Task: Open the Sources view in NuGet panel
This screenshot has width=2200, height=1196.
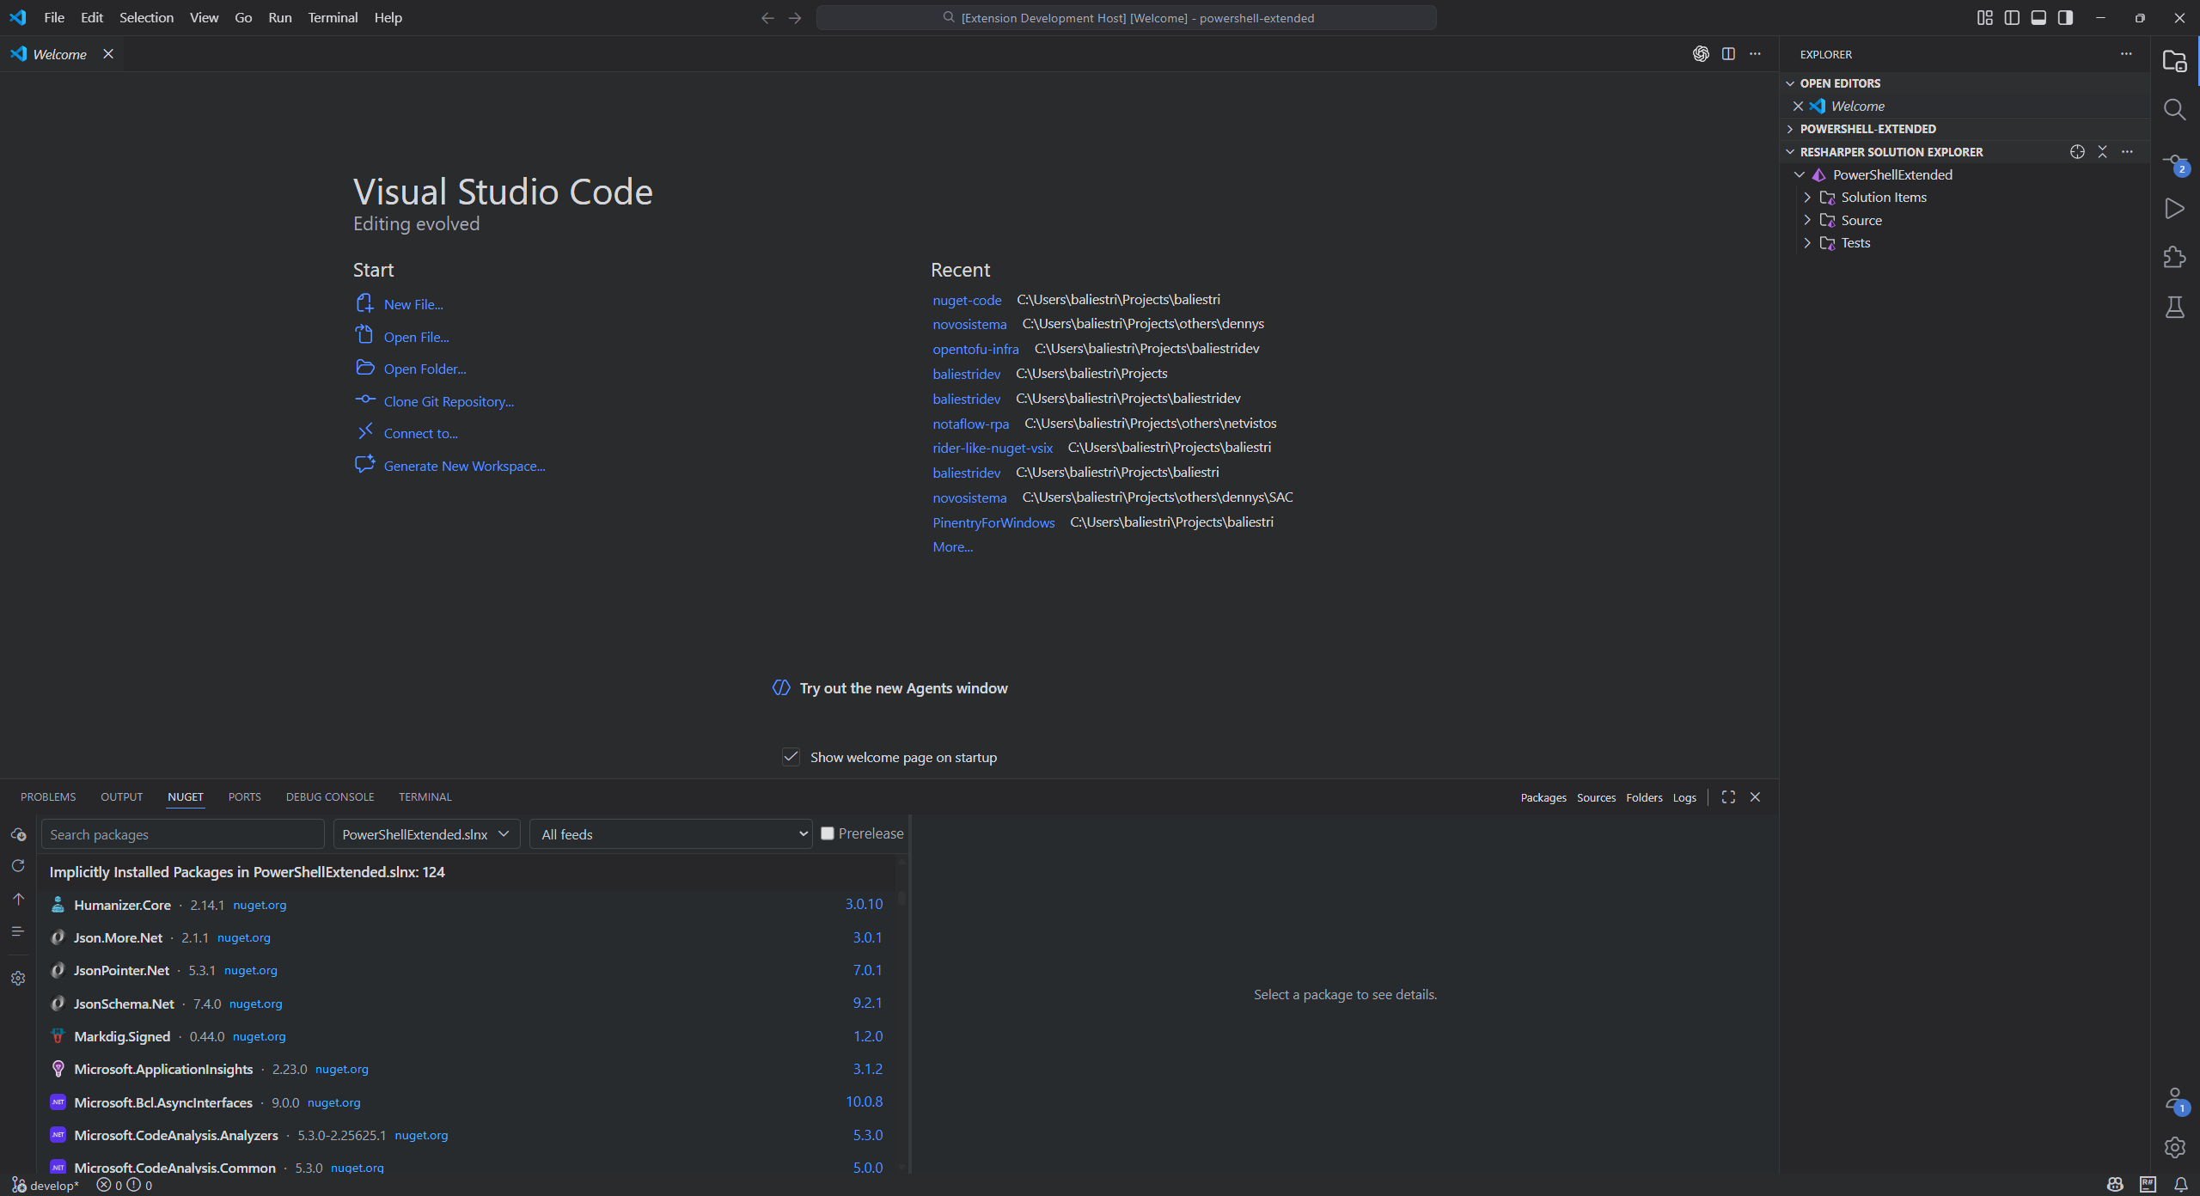Action: point(1596,797)
